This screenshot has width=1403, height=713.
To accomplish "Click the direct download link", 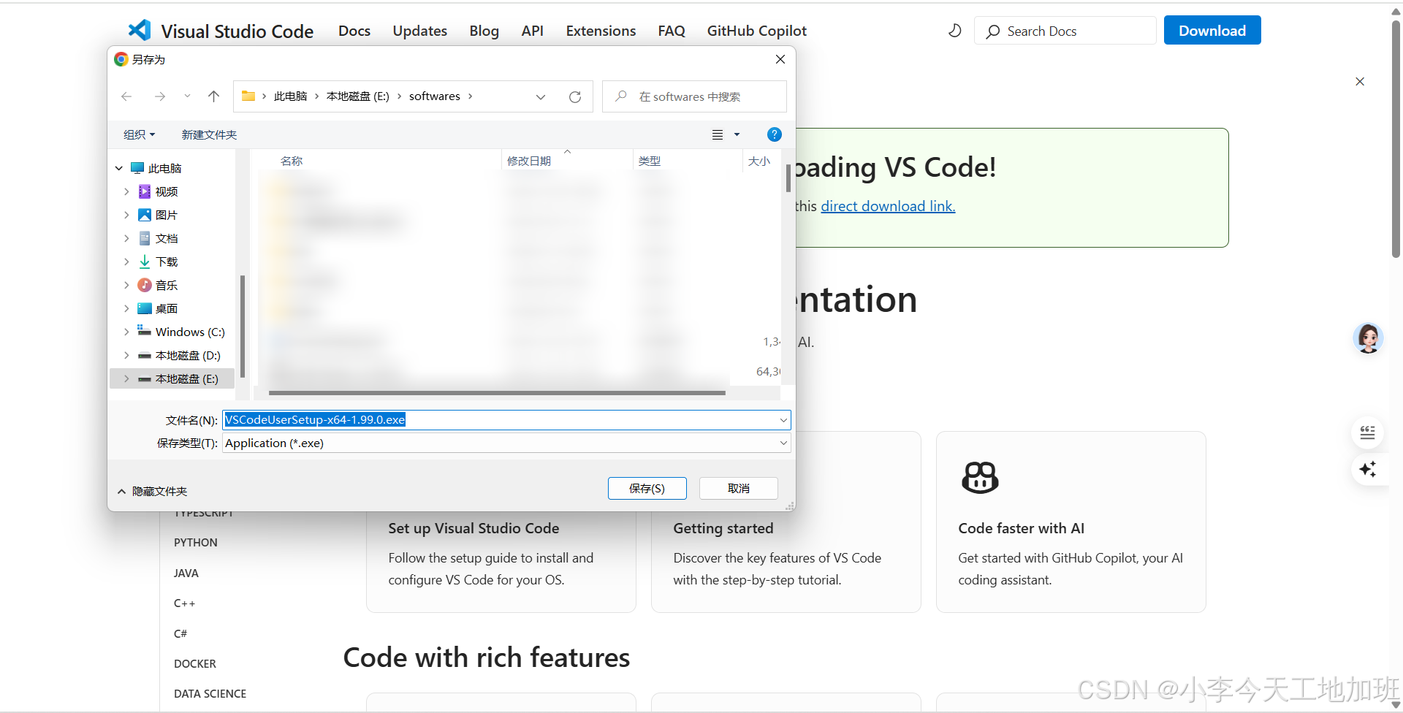I will tap(888, 206).
